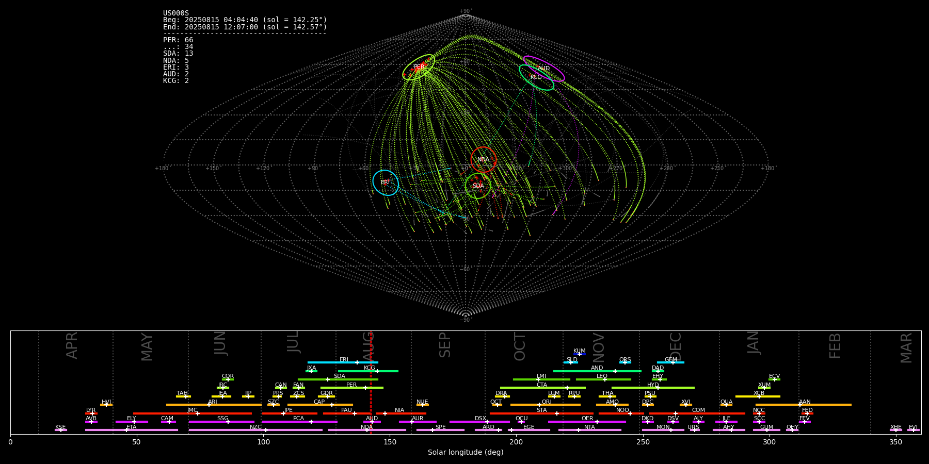Click the GEM shower bar in timeline
The width and height of the screenshot is (929, 464).
pyautogui.click(x=670, y=362)
